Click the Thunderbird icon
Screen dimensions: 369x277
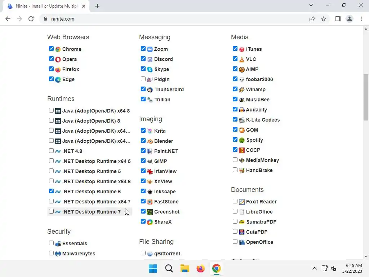click(150, 90)
